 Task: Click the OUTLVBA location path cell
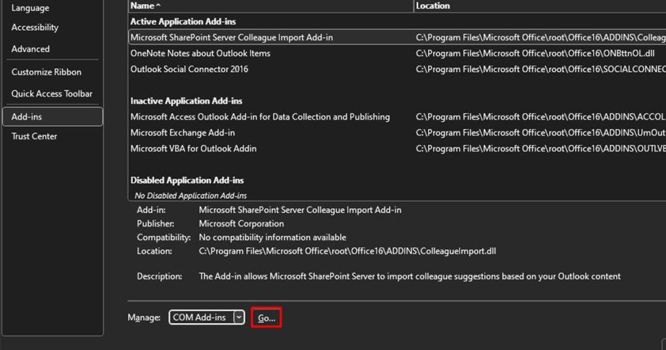(540, 149)
